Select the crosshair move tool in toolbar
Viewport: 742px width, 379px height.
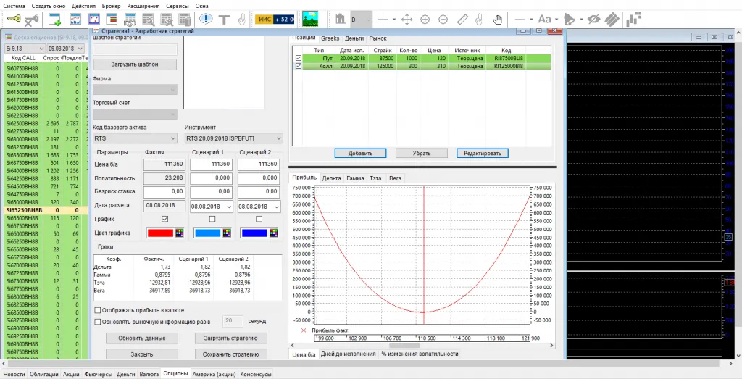pos(407,20)
